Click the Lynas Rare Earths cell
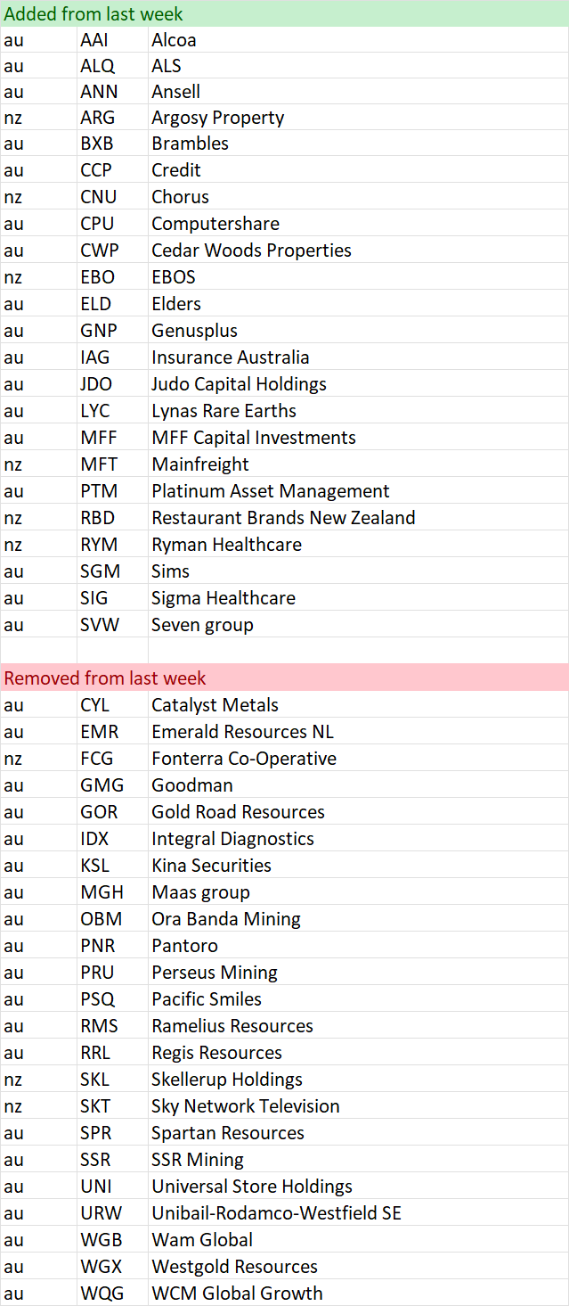The width and height of the screenshot is (569, 1306). click(358, 410)
